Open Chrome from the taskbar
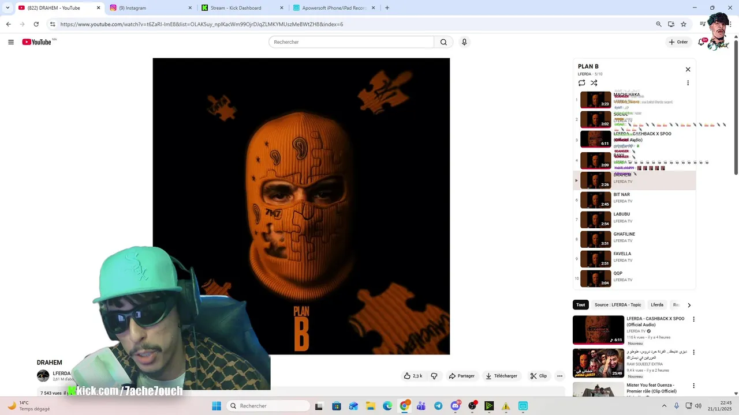739x415 pixels. point(404,406)
